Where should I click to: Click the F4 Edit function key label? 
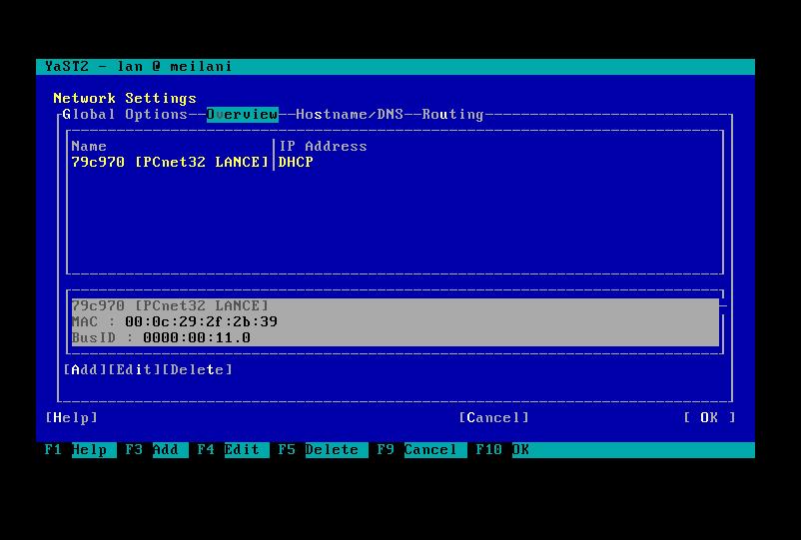tap(233, 449)
